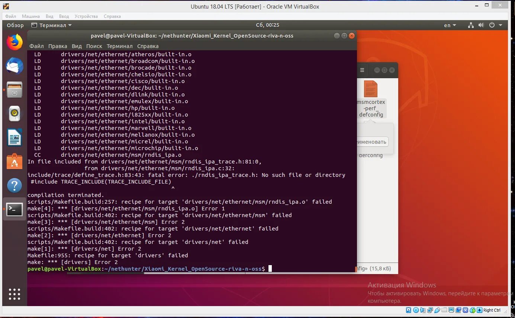Open hard disk indicator in VirtualBox status bar
Screen dimensions: 515x318
coord(408,310)
